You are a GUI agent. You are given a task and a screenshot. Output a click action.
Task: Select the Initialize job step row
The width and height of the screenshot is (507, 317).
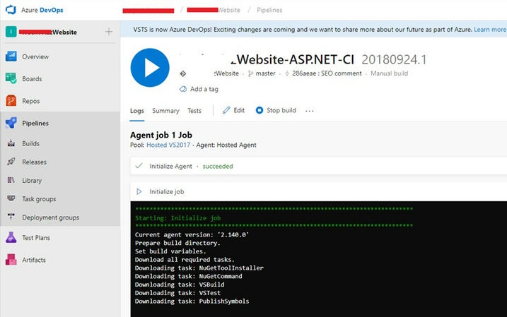[x=318, y=192]
